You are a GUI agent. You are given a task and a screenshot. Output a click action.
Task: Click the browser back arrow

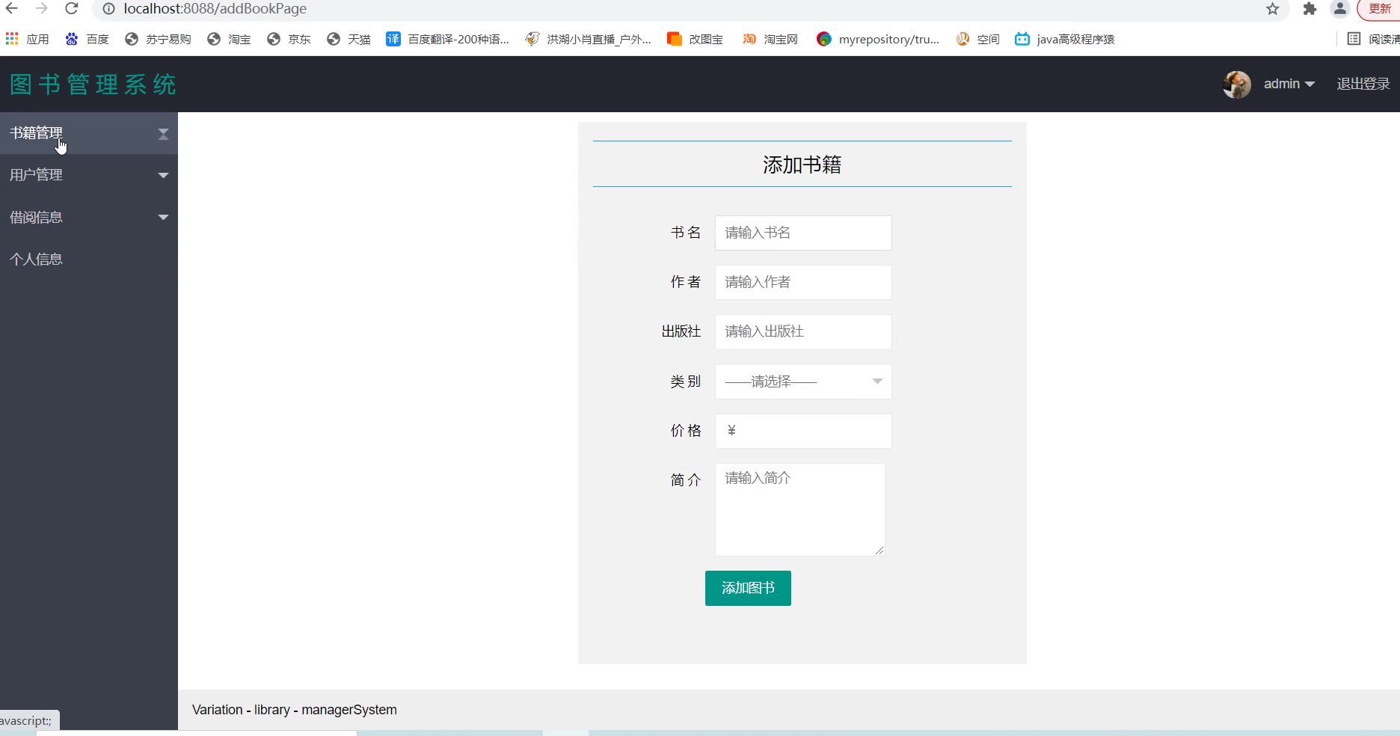pos(12,9)
